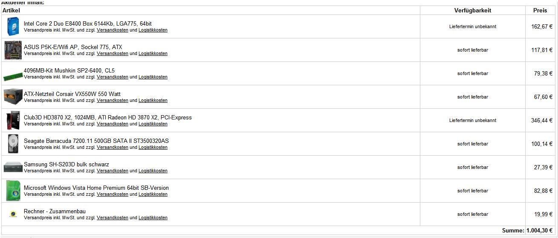Click the ASUS P5K-E motherboard product image

point(13,50)
